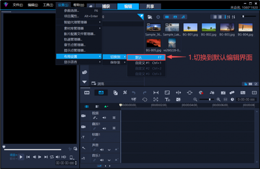The image size is (260, 169).
Task: Adjust the timeline zoom slider
Action: click(x=207, y=99)
